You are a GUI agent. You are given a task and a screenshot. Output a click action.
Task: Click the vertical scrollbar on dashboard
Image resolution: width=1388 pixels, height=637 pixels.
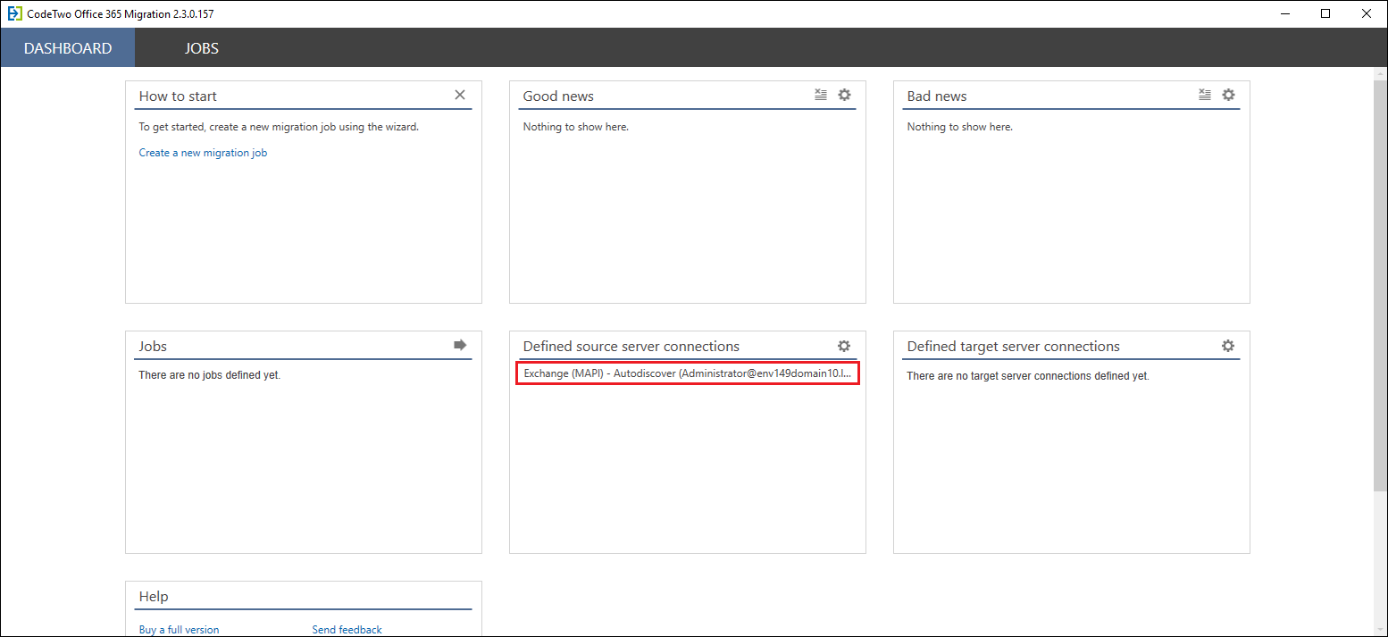click(x=1380, y=286)
